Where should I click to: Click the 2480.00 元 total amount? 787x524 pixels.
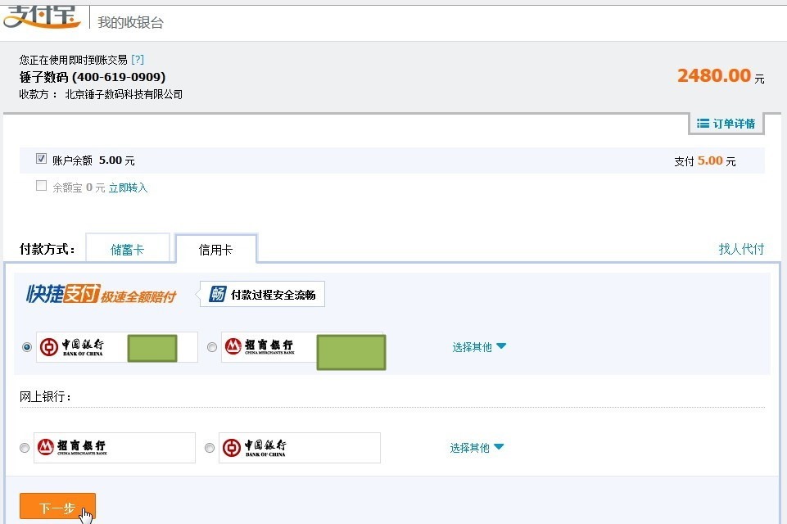coord(721,76)
